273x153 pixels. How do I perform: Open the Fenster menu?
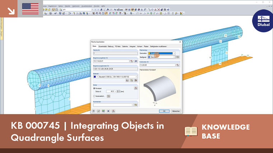(x=97, y=6)
